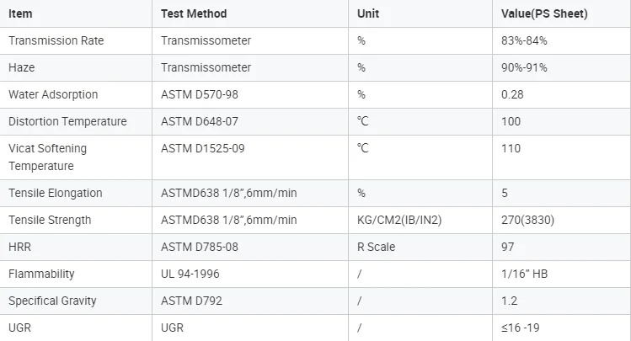
Task: Click the "Value(PS Sheet)" column header
Action: coord(544,13)
